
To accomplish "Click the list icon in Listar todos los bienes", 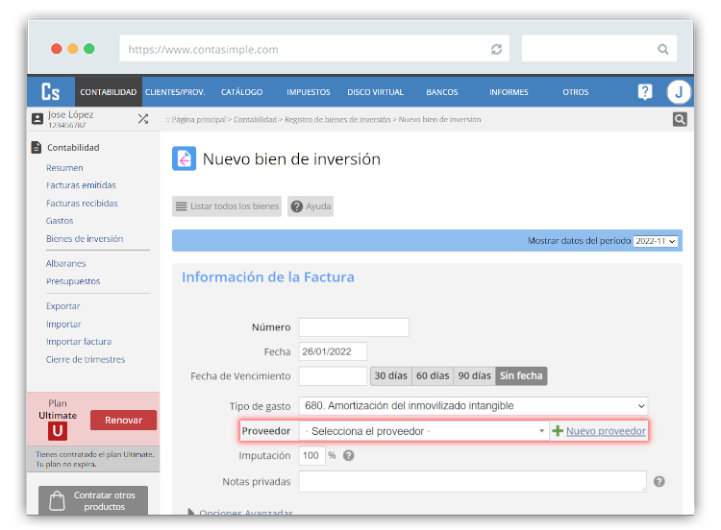I will tap(181, 206).
